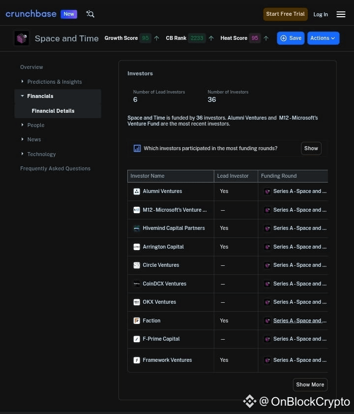Screen dimensions: 354x414
Task: Click the Investor Name column header
Action: [x=171, y=176]
